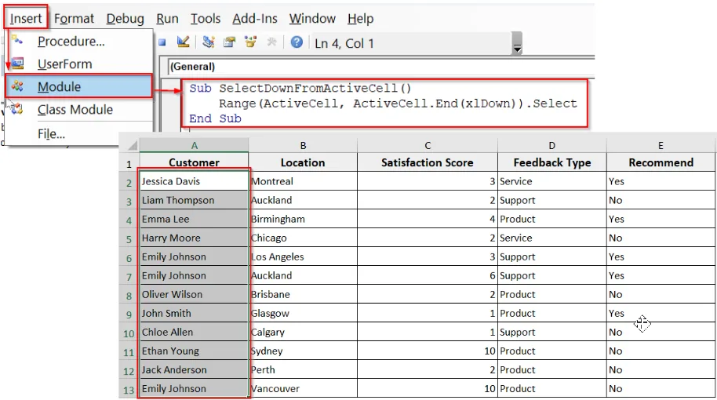Image resolution: width=717 pixels, height=400 pixels.
Task: Select column A header
Action: 194,145
